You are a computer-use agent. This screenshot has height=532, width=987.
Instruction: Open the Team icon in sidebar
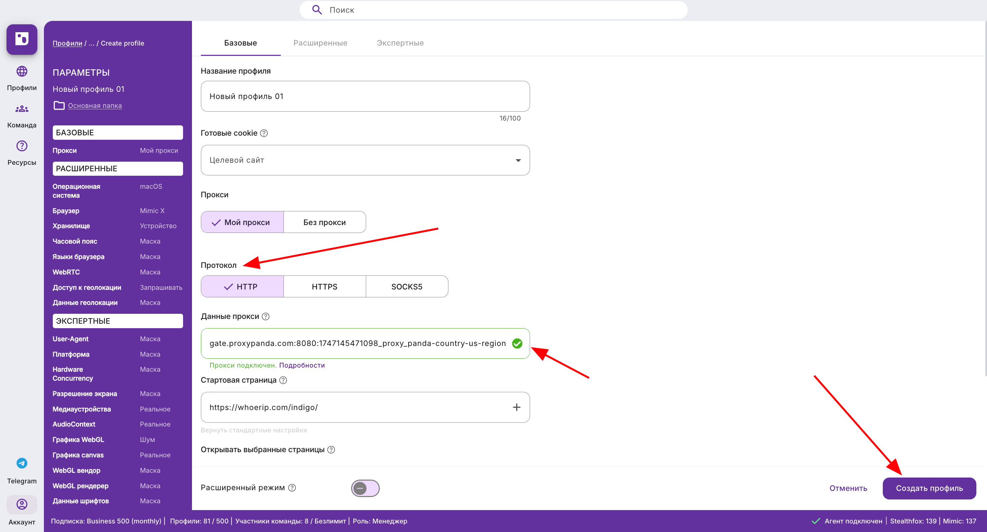(x=22, y=109)
